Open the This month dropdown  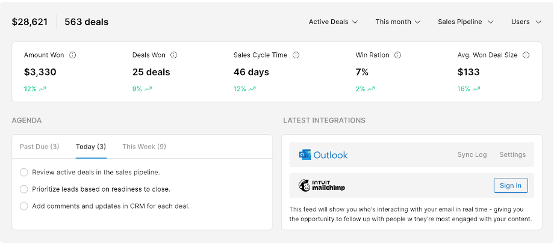398,22
